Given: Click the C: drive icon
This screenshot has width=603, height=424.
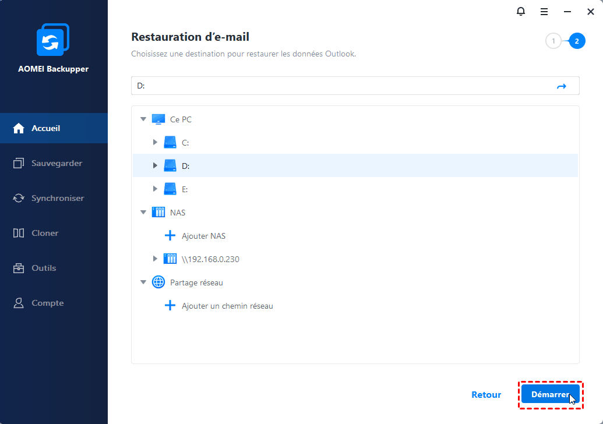Looking at the screenshot, I should [x=170, y=142].
